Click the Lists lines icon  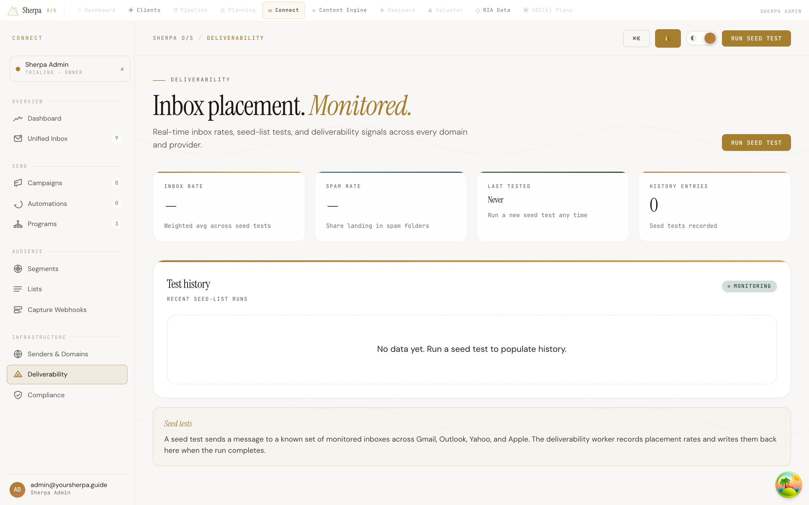coord(18,289)
